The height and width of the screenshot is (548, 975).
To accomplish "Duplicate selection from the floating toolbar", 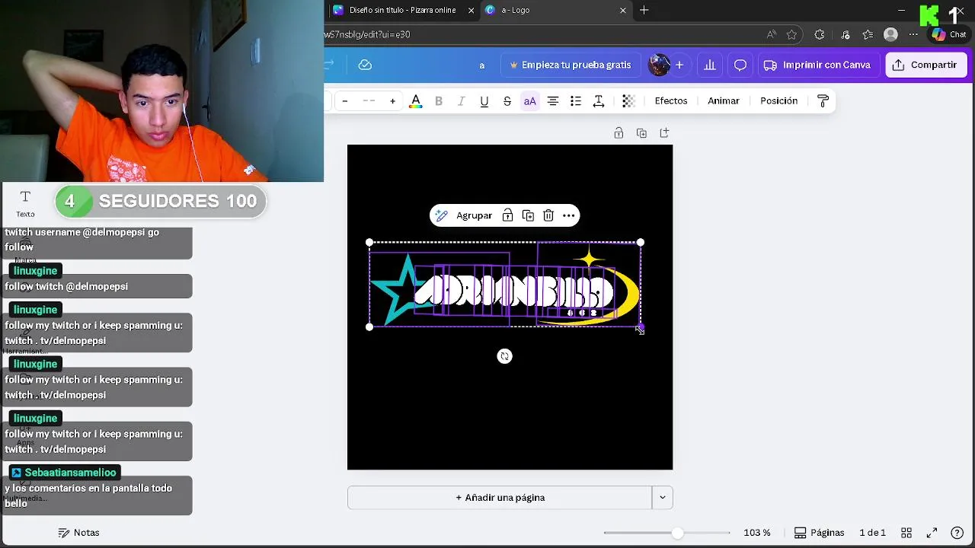I will [x=528, y=215].
